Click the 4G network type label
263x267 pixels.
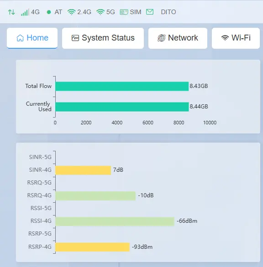point(35,12)
